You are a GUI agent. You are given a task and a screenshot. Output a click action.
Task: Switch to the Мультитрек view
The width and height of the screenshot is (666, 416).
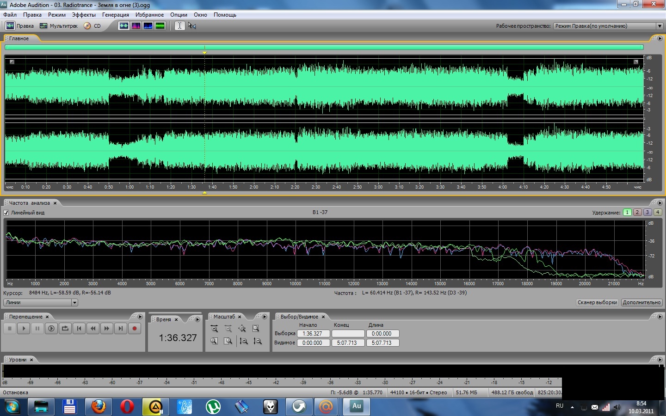tap(59, 26)
